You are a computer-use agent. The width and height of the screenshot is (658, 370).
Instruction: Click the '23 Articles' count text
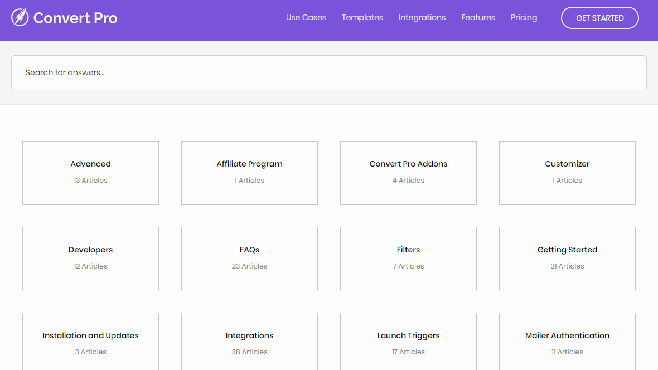(x=249, y=266)
